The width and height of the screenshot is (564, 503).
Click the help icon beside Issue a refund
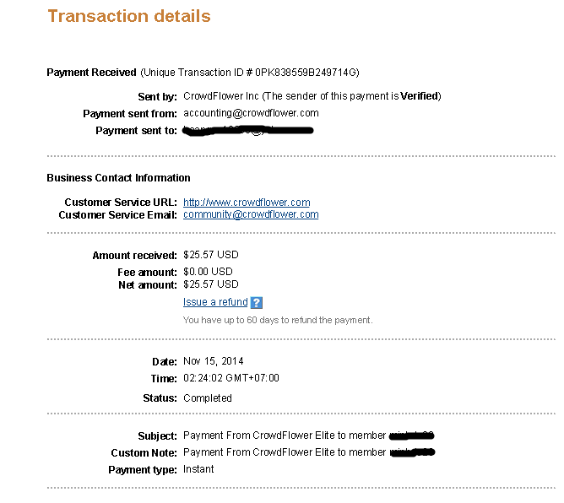[x=257, y=303]
